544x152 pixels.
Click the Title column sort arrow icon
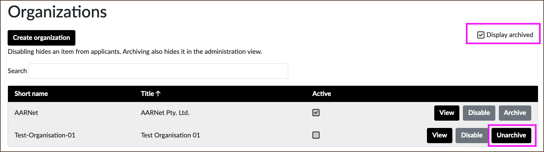(158, 93)
